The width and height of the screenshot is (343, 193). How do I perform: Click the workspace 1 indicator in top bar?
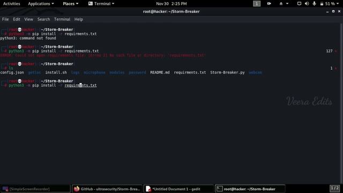tap(257, 4)
